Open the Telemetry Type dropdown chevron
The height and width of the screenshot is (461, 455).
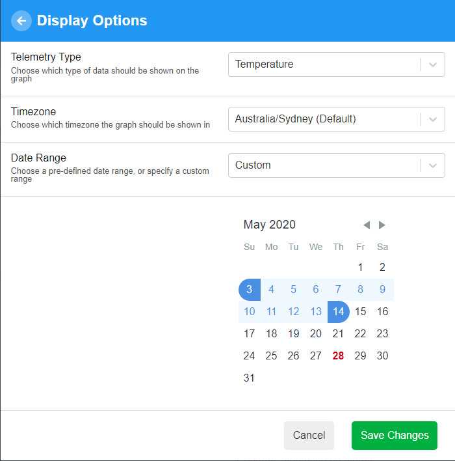pyautogui.click(x=433, y=64)
